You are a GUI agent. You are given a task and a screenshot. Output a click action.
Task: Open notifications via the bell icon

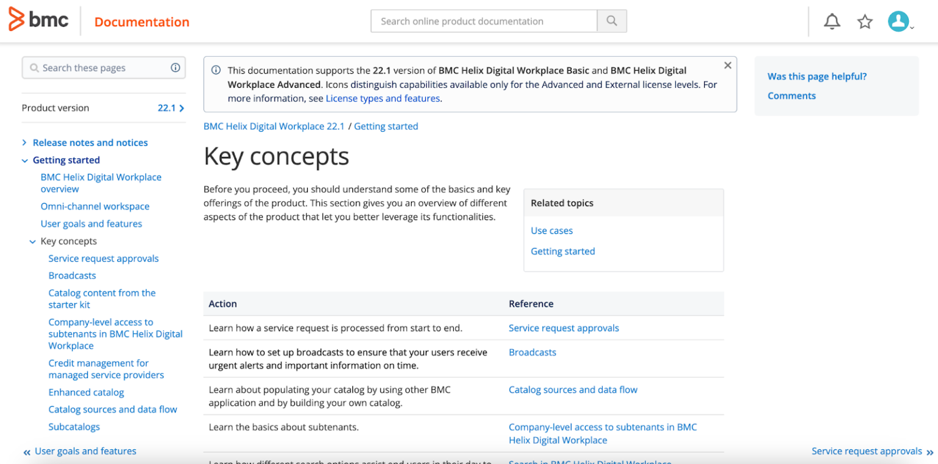coord(832,21)
